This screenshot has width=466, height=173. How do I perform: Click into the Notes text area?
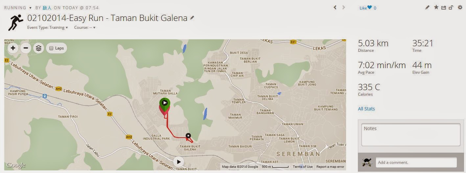tap(411, 135)
